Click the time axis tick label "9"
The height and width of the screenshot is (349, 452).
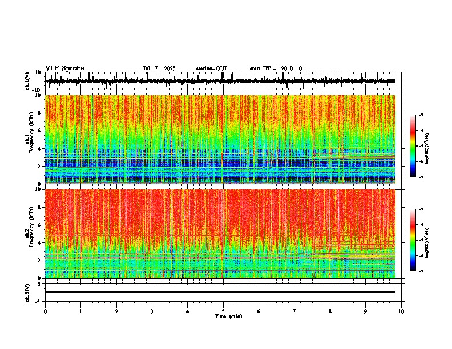click(365, 311)
